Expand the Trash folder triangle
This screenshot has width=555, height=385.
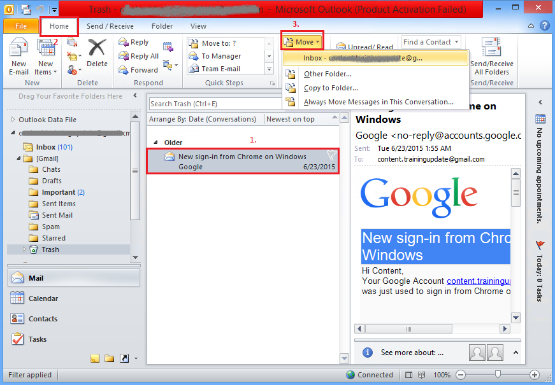pos(24,249)
